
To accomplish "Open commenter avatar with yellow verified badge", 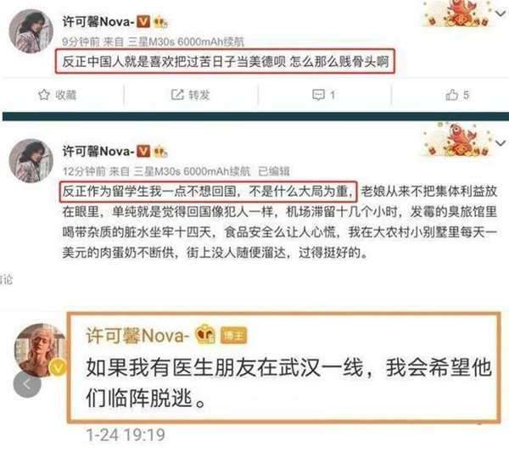I will click(x=41, y=350).
